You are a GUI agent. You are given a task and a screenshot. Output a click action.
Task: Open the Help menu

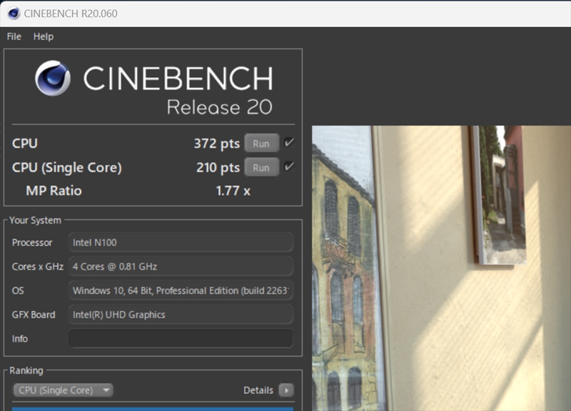44,36
